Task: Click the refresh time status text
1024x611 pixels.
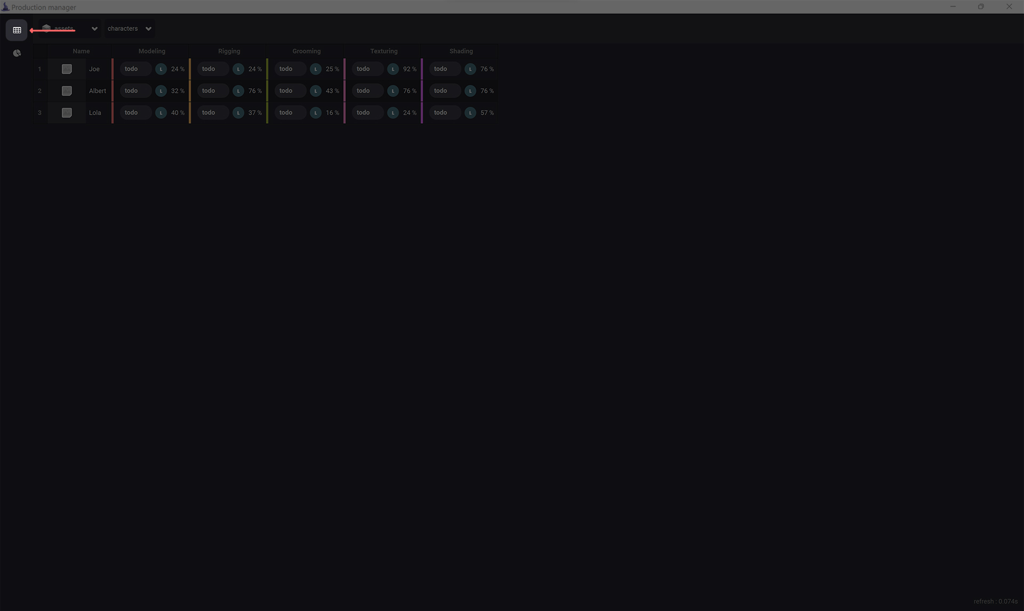Action: (995, 601)
